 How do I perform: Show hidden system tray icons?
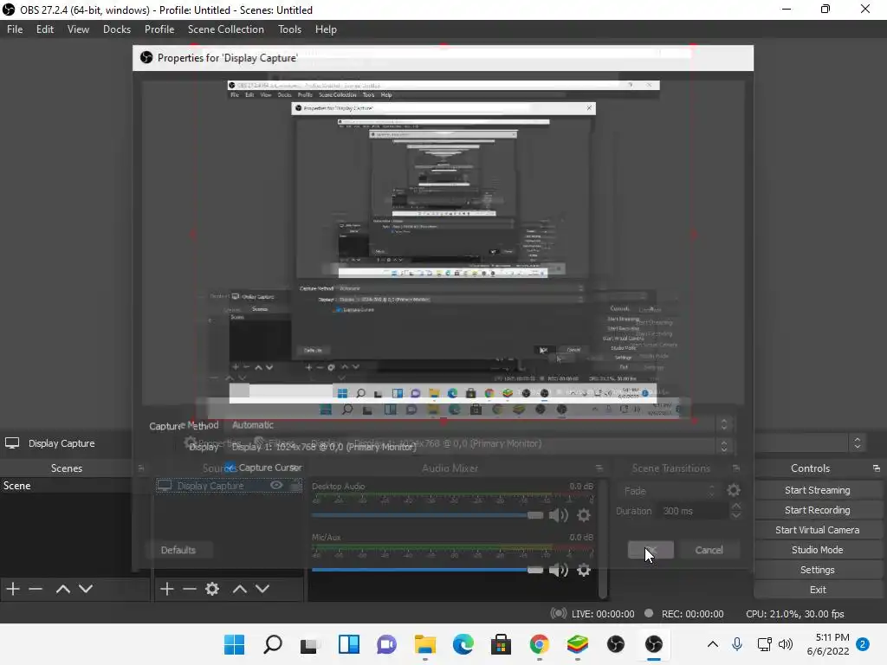713,644
